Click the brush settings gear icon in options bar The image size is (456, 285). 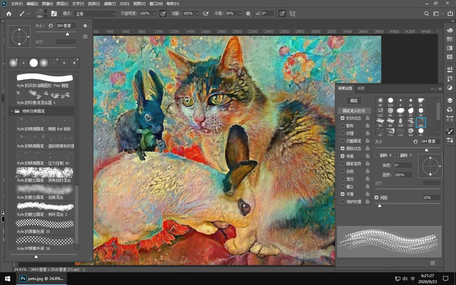coord(248,14)
